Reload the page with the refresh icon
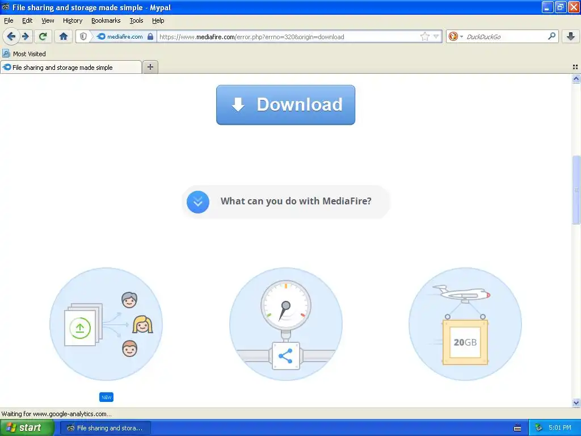581x436 pixels. point(43,36)
